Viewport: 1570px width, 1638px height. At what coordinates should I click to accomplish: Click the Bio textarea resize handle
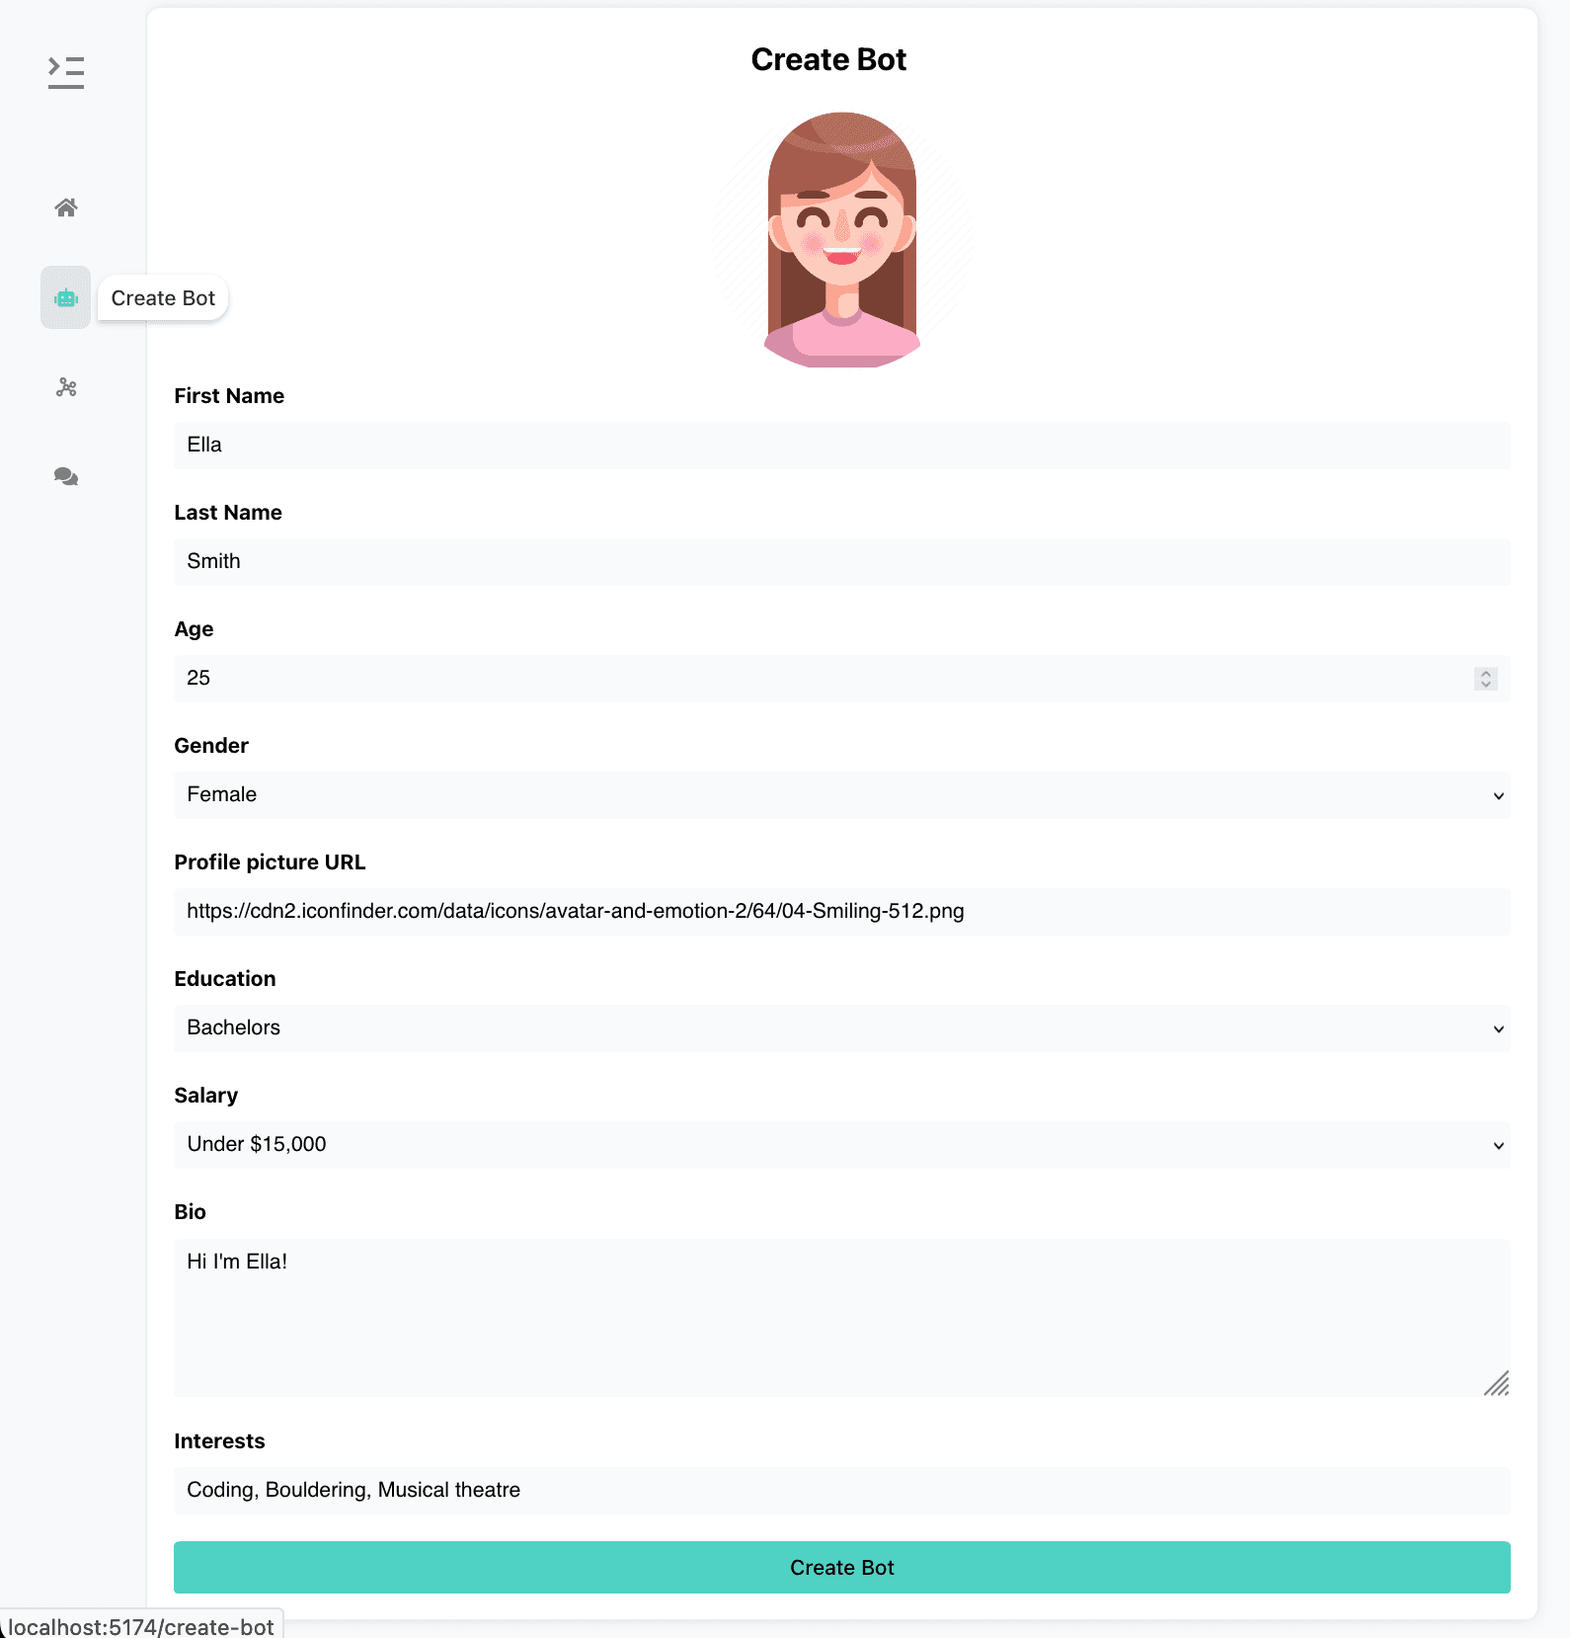coord(1497,1384)
